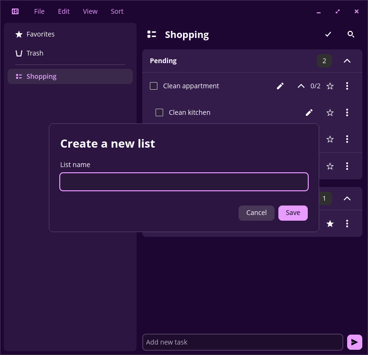Star the Clean kitchen subtask
The width and height of the screenshot is (368, 355).
tap(330, 112)
